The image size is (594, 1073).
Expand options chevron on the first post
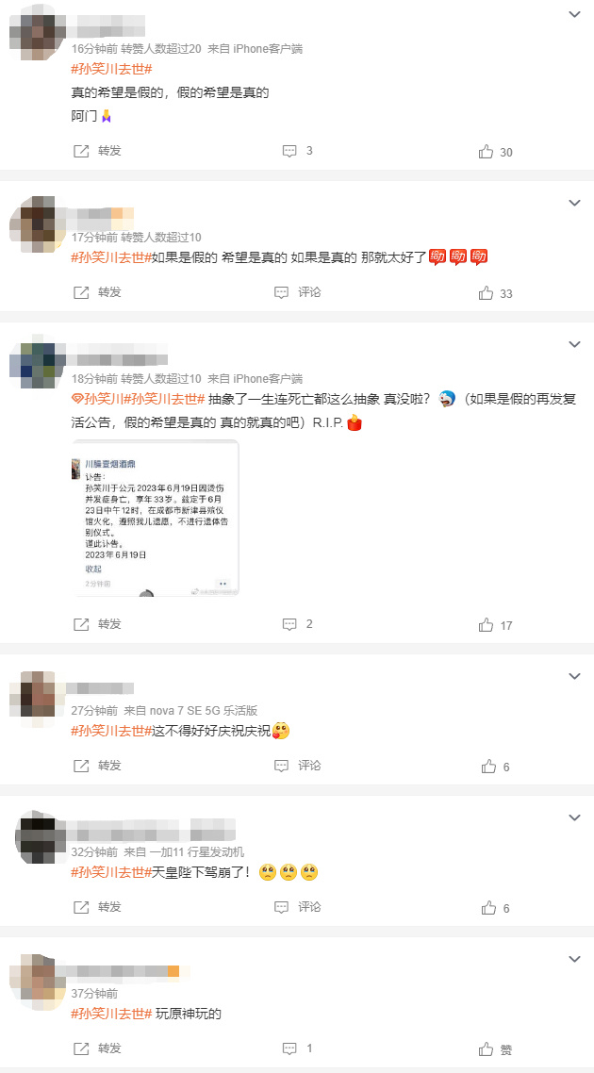click(575, 13)
